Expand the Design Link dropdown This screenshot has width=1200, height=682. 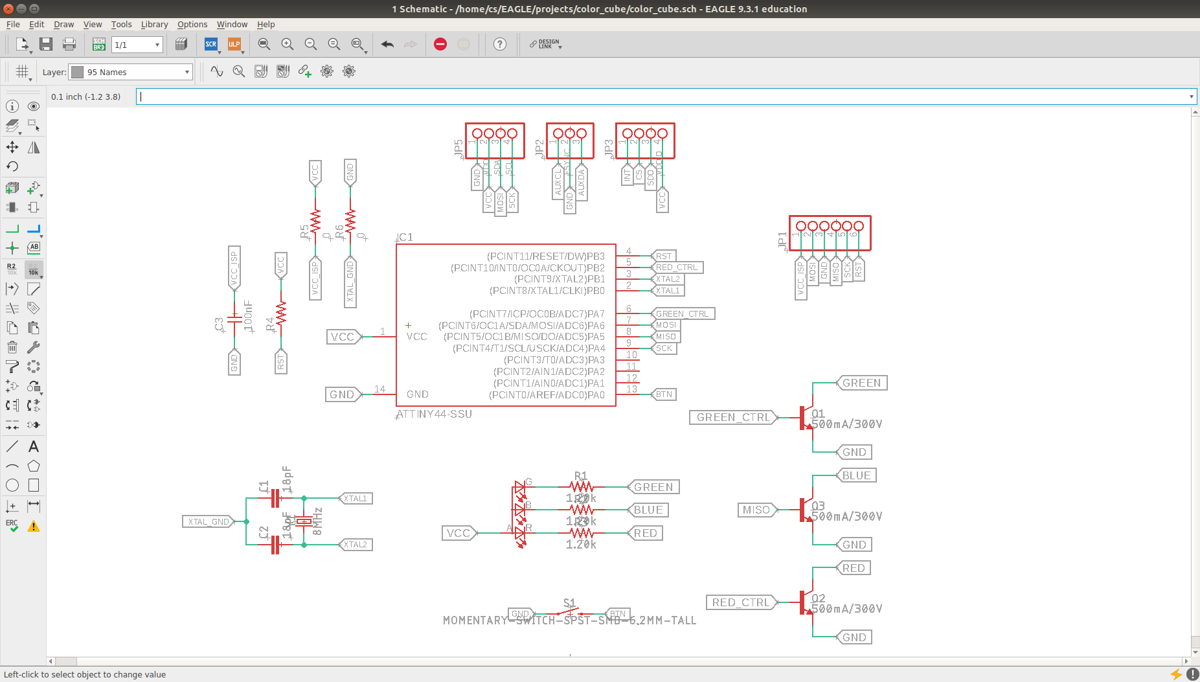coord(546,44)
